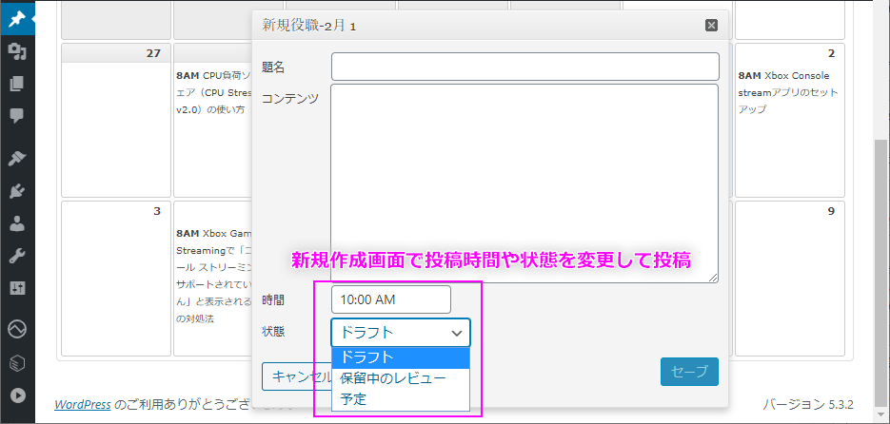Open the Plugins plug icon

17,191
